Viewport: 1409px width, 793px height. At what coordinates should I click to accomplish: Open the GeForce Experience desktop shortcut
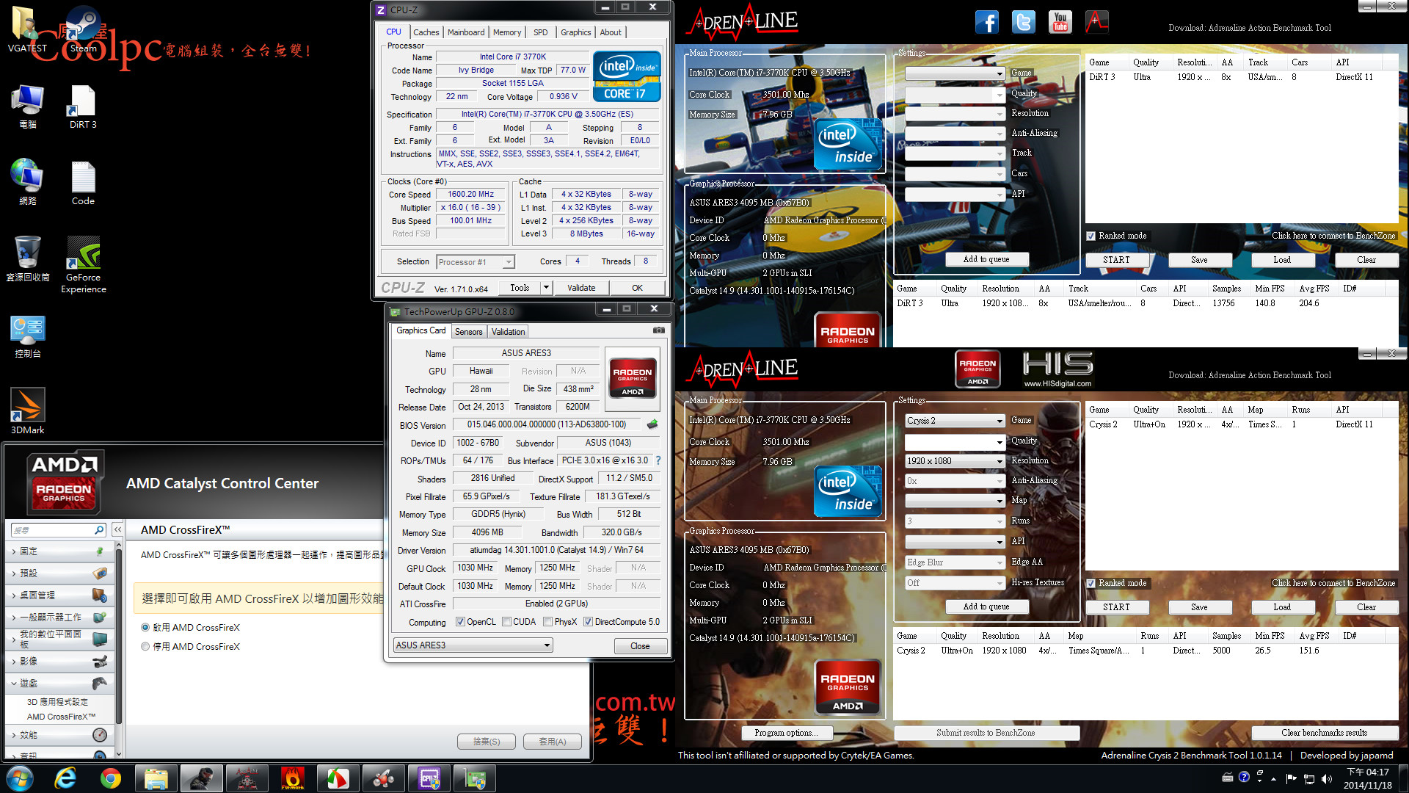tap(83, 264)
